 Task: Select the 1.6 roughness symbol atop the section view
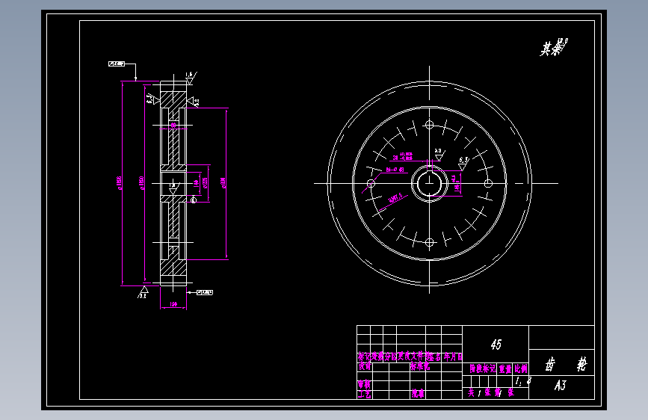point(190,78)
